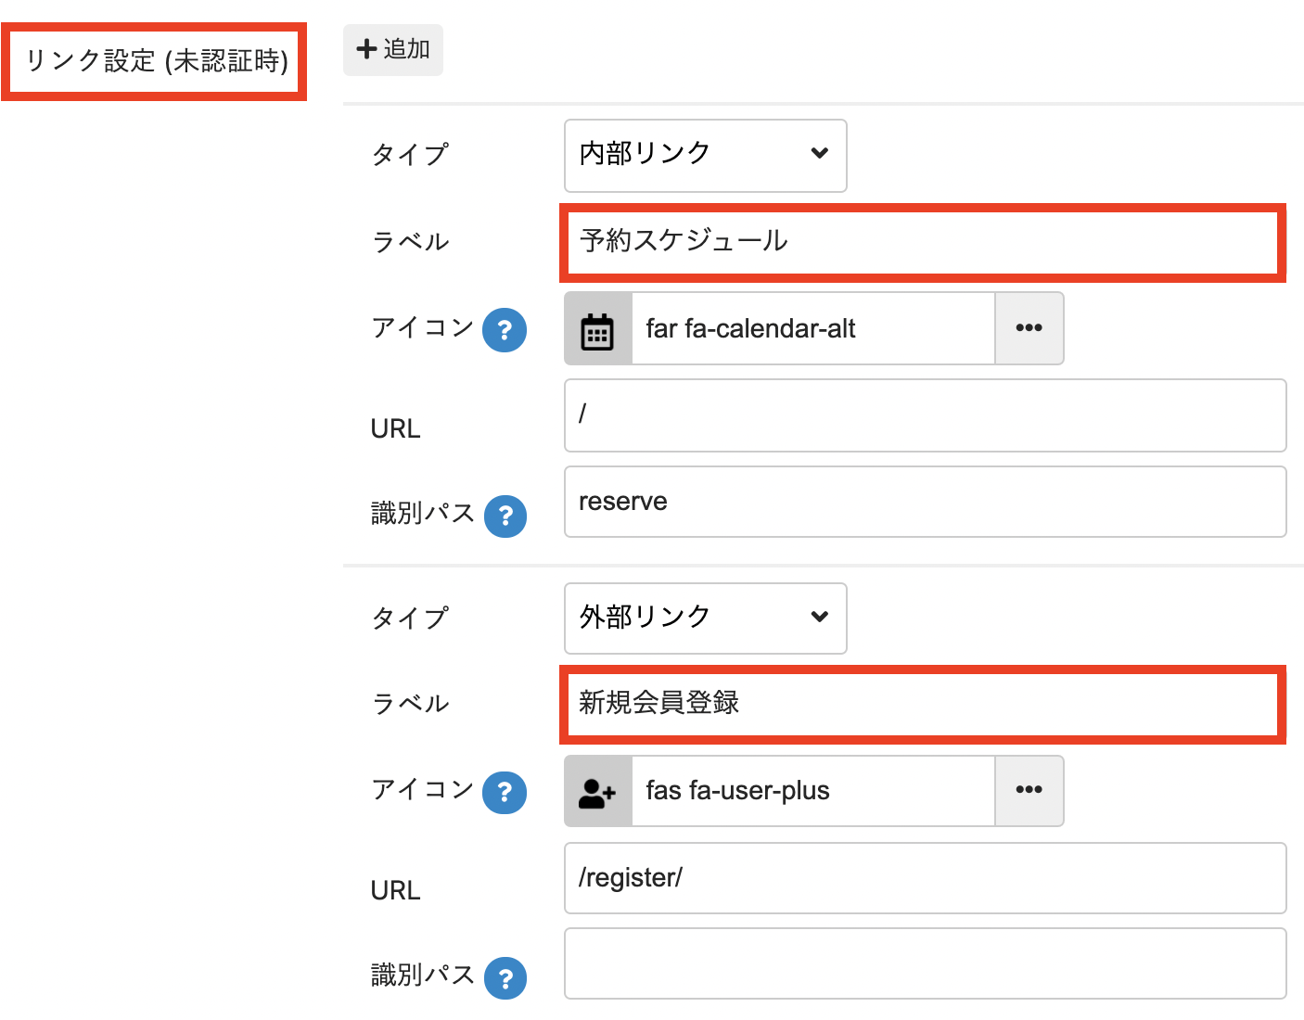This screenshot has height=1020, width=1304.
Task: Click the リンク設定 (未認証時) heading
Action: (156, 62)
